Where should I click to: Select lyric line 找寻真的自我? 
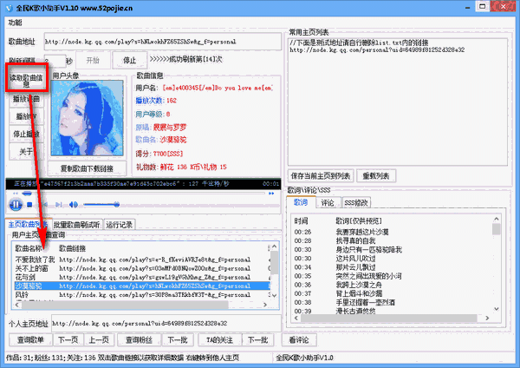(355, 240)
